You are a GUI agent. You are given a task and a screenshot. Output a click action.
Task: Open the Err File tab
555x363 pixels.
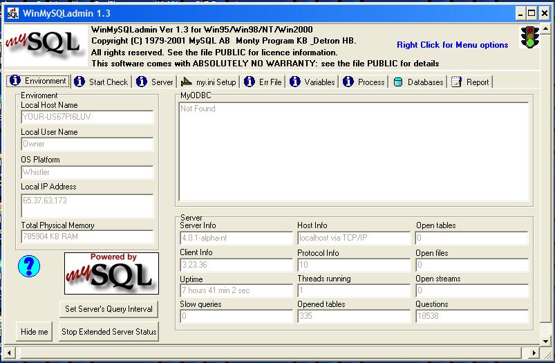click(263, 82)
